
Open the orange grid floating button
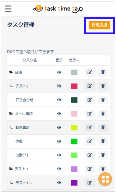105,179
